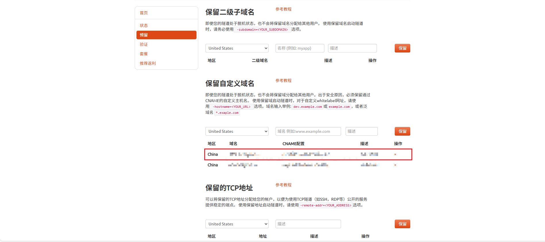Screen dimensions: 545x242
Task: Open 参考教程 link beside 保留自定义域名
Action: pyautogui.click(x=283, y=81)
